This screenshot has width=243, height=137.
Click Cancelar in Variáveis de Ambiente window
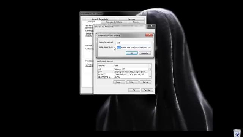147,90
